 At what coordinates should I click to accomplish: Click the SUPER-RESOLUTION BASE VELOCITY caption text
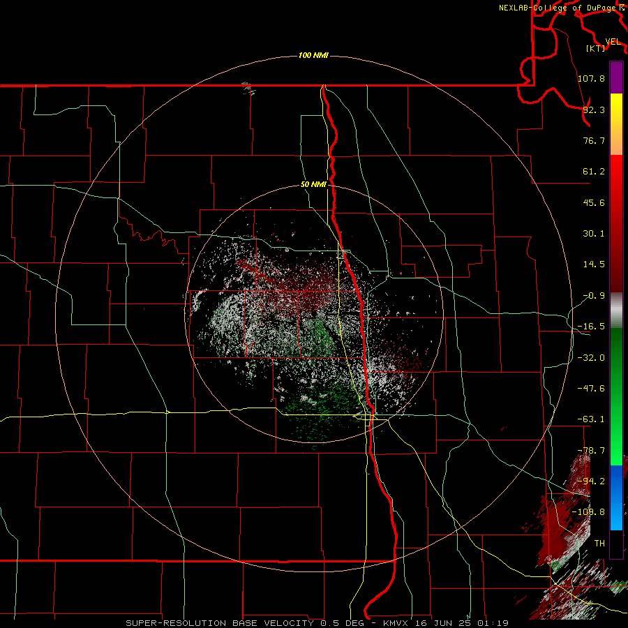pos(220,623)
